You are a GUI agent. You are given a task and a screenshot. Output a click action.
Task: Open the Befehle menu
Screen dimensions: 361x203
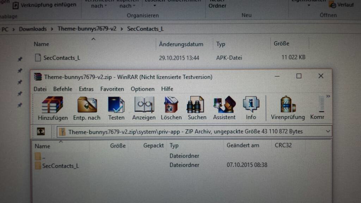click(x=63, y=89)
